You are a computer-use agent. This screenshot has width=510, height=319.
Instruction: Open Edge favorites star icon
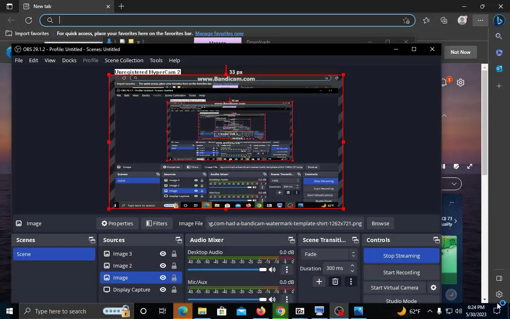pyautogui.click(x=426, y=20)
